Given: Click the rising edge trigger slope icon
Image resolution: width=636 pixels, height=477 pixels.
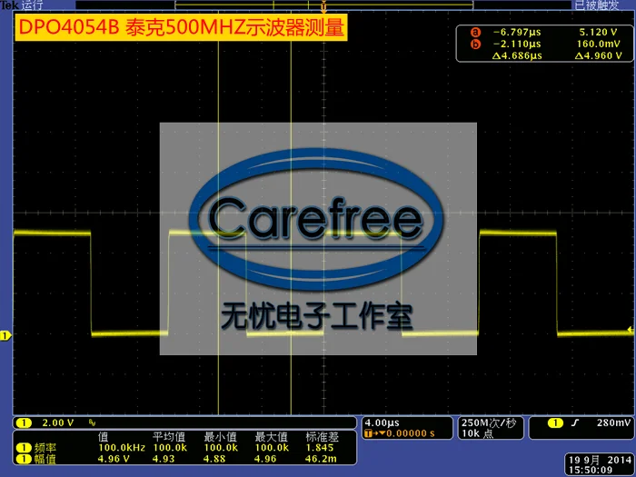Looking at the screenshot, I should pos(574,423).
